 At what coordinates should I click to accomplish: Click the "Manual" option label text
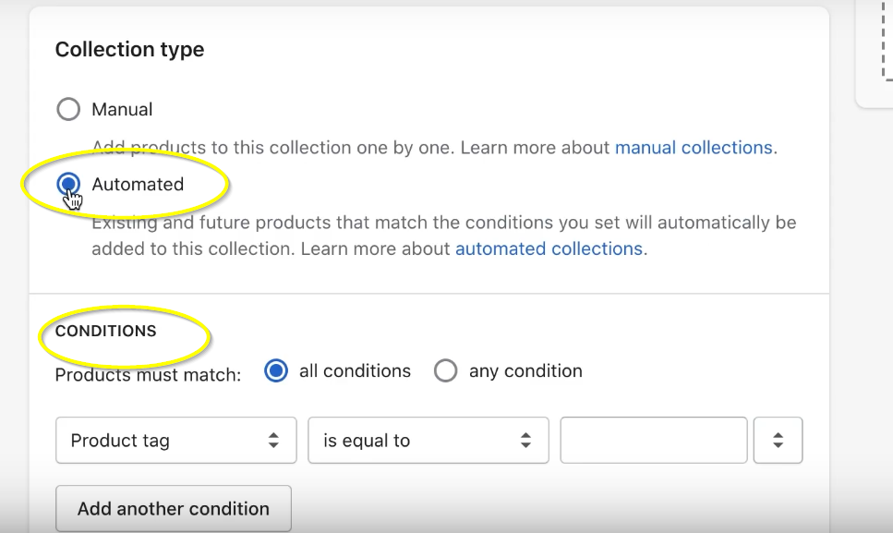tap(122, 110)
